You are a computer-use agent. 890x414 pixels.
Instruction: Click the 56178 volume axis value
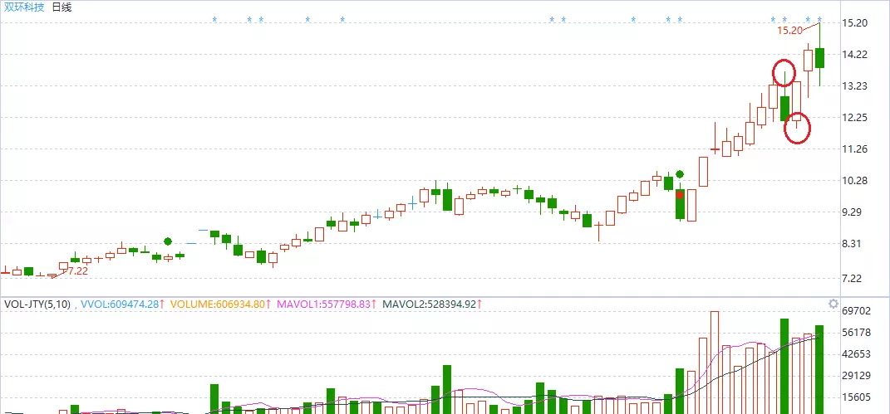857,333
